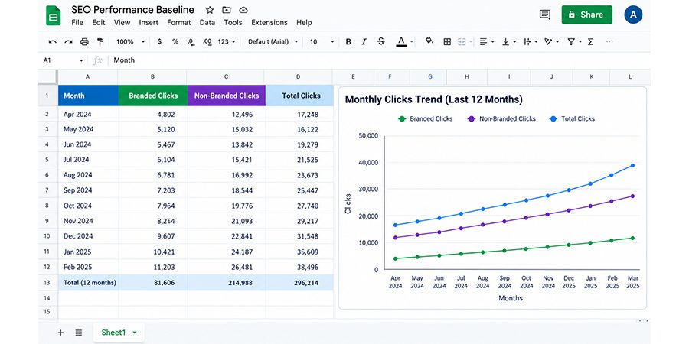Viewport: 689px width, 344px height.
Task: Open horizontal align options
Action: pyautogui.click(x=486, y=42)
